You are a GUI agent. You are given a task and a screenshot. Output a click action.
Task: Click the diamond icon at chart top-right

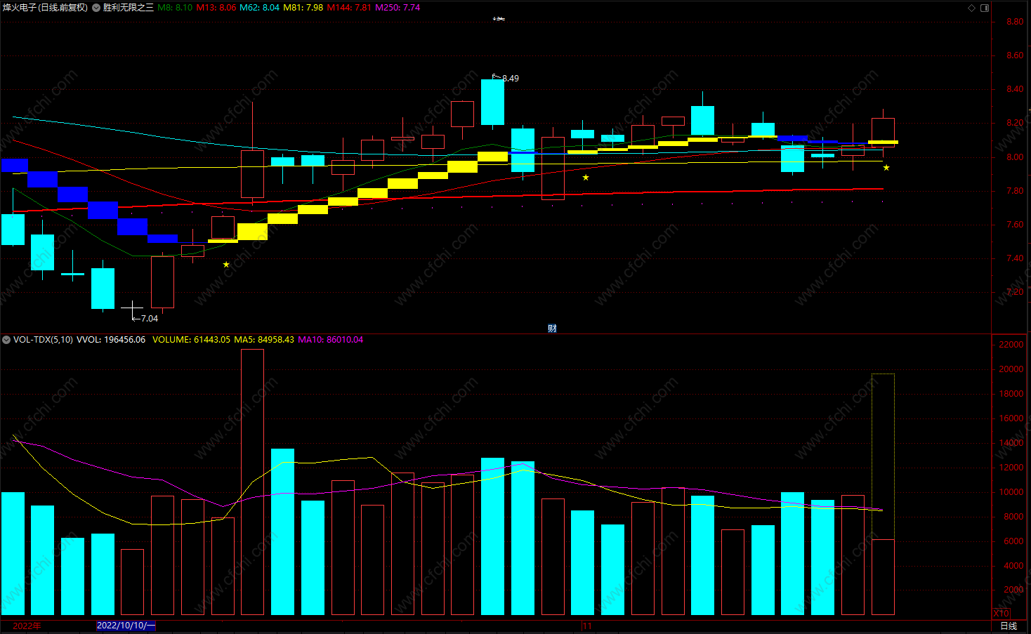pos(972,8)
